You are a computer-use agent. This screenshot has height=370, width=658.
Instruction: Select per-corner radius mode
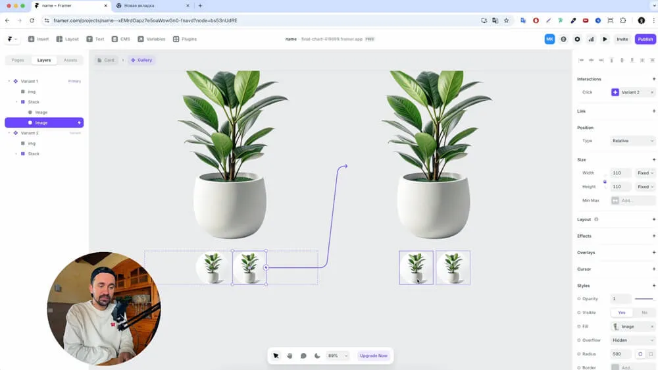pos(651,354)
